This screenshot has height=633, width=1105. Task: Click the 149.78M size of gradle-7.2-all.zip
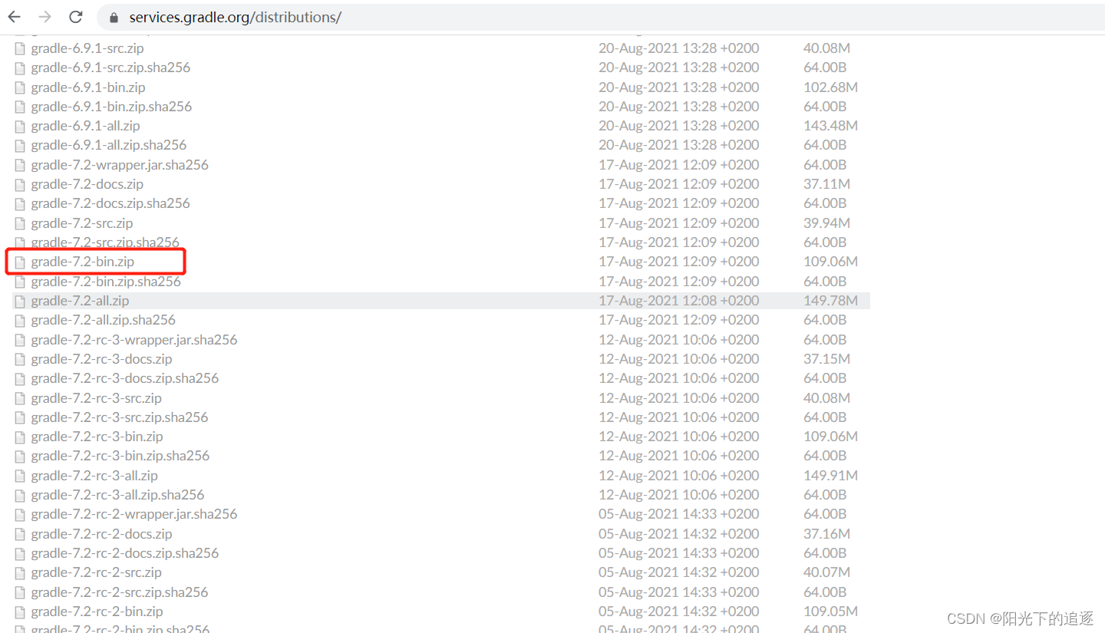pos(830,301)
